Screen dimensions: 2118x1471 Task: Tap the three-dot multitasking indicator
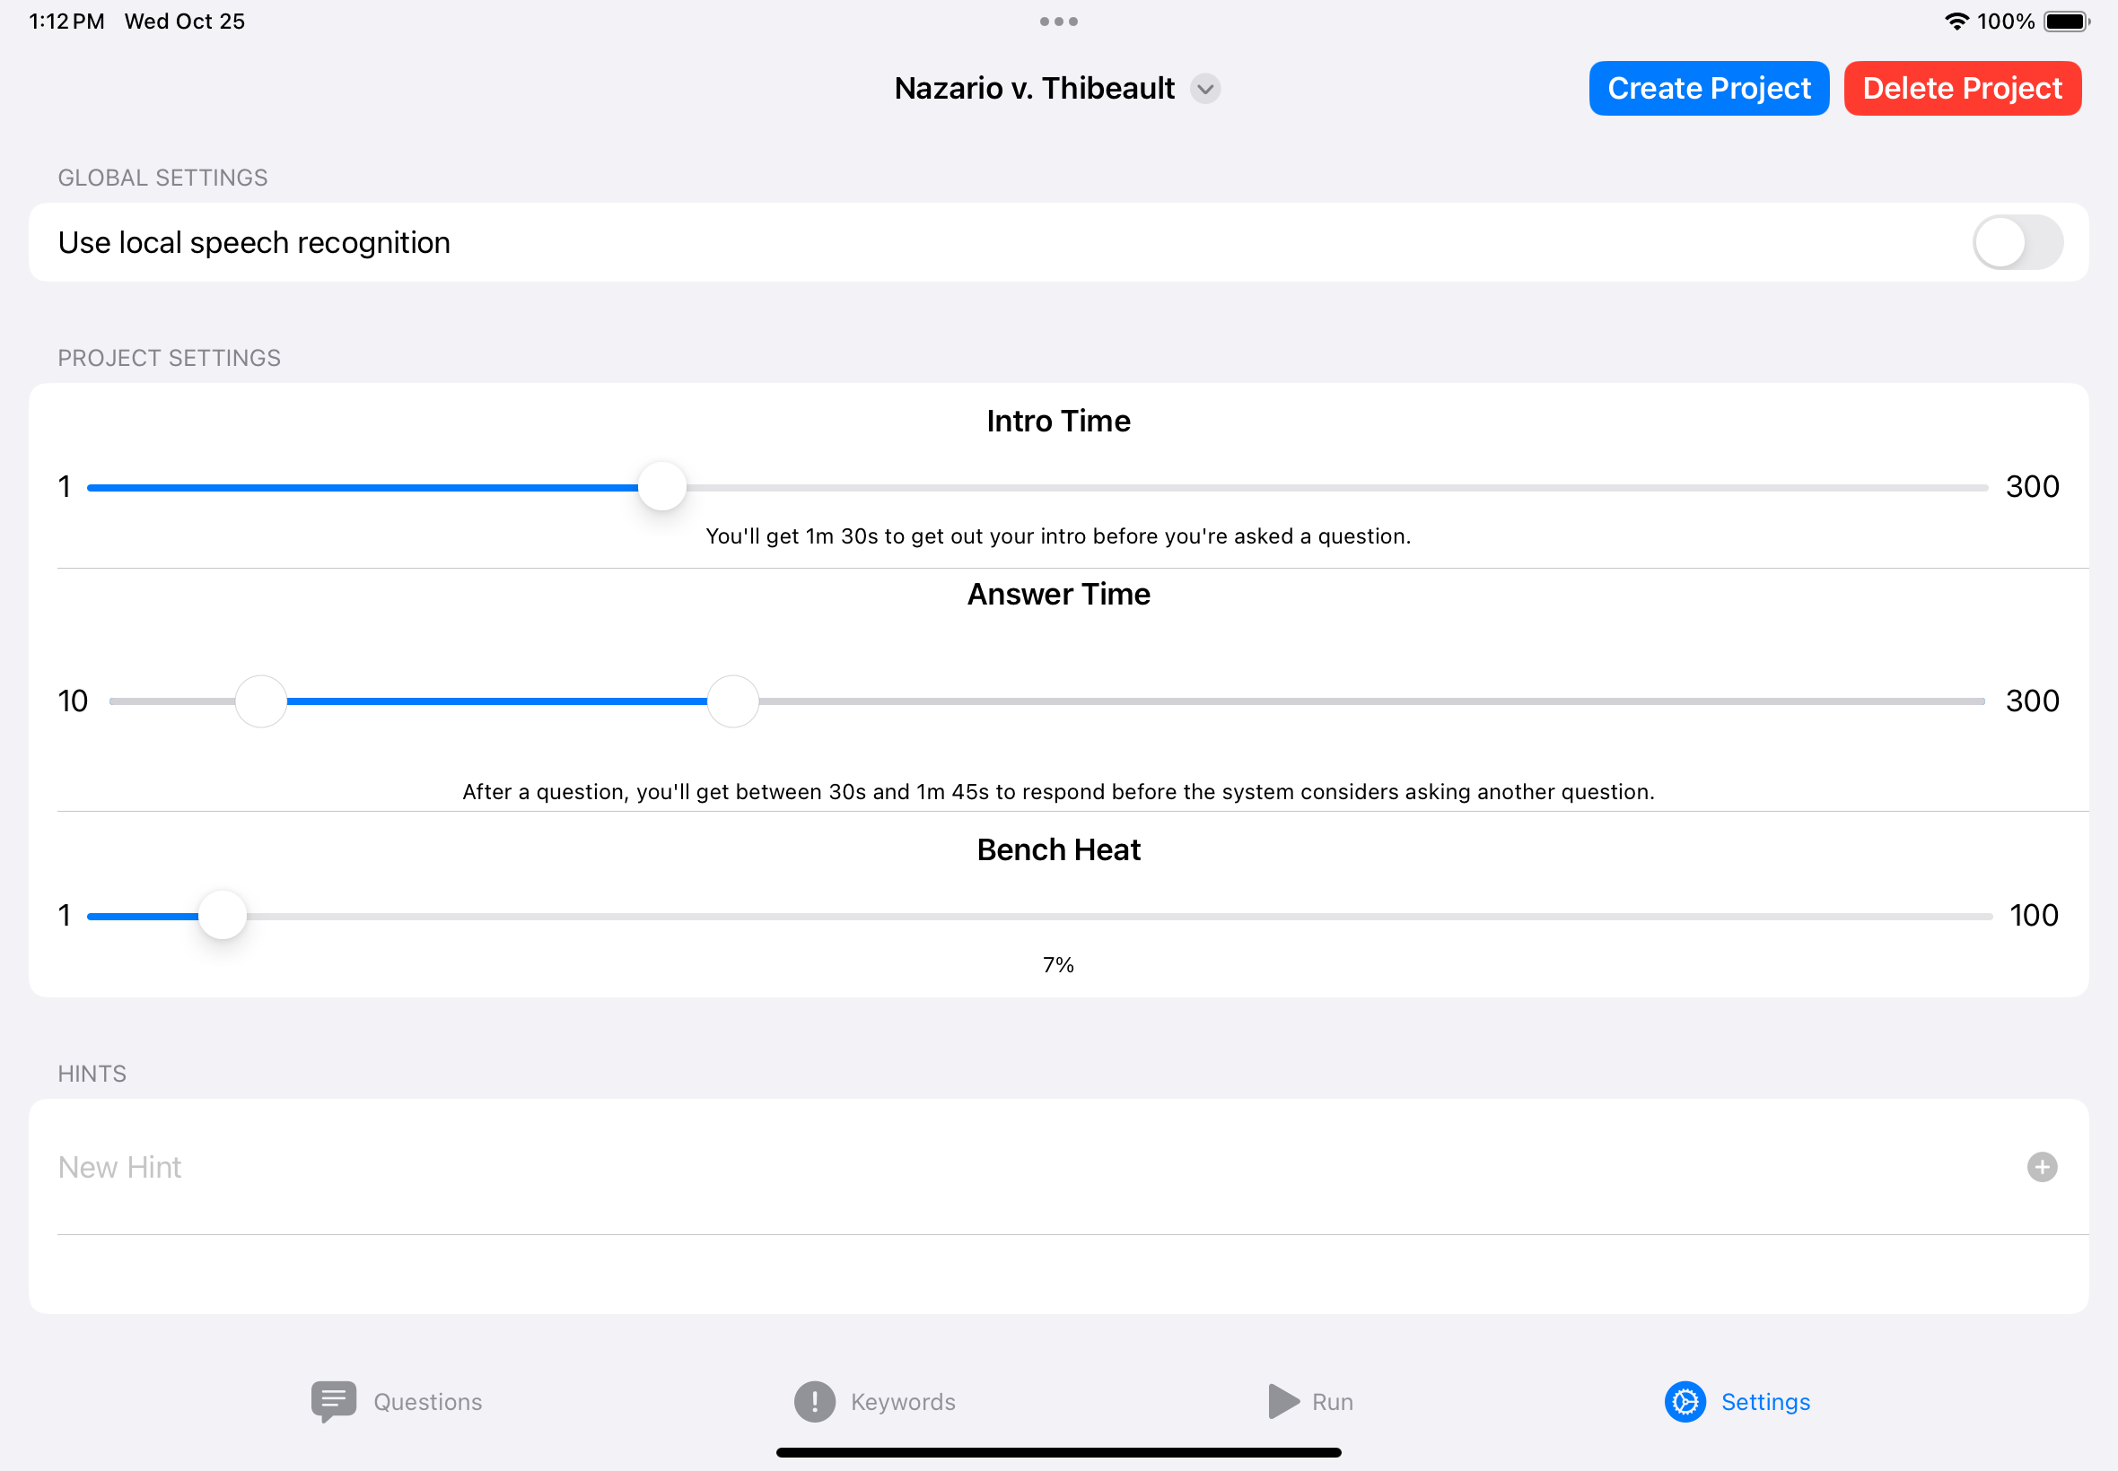(1058, 22)
